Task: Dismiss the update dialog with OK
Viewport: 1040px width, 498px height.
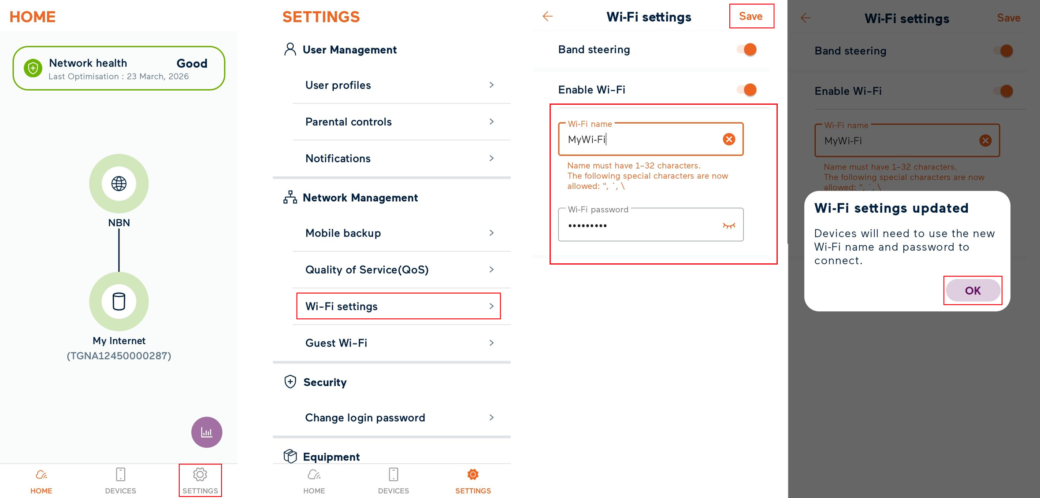Action: coord(973,290)
